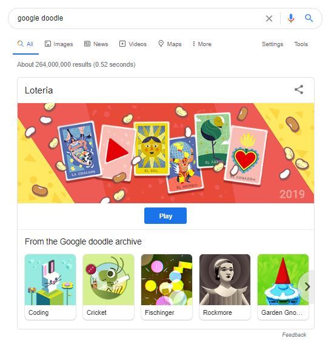Screen dimensions: 334x344
Task: Open the Coding doodle thumbnail
Action: click(x=50, y=286)
